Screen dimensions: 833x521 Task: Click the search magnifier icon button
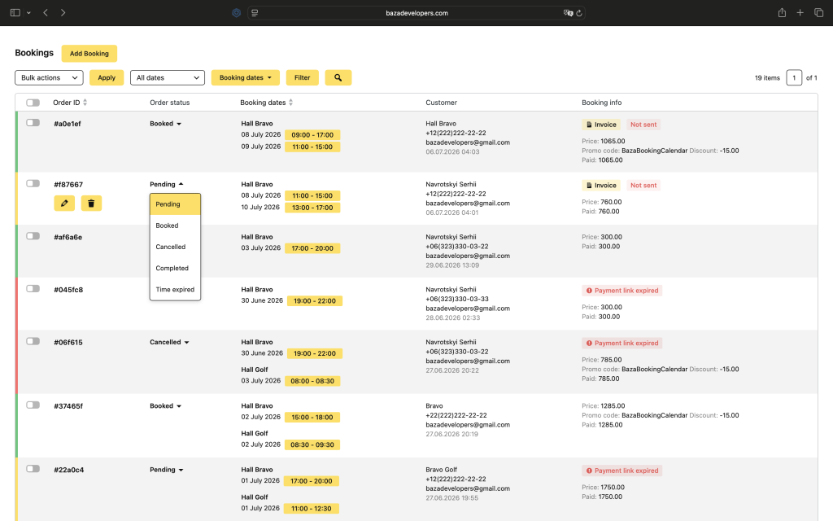click(x=338, y=77)
